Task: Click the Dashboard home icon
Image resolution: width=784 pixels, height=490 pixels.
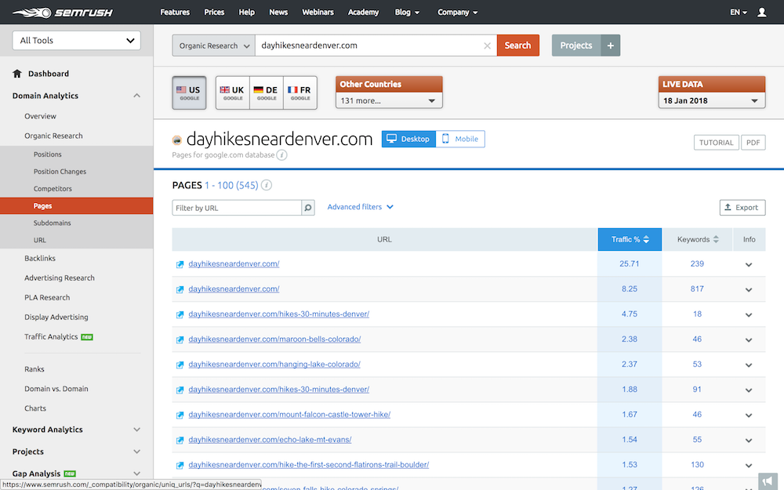Action: click(x=17, y=74)
